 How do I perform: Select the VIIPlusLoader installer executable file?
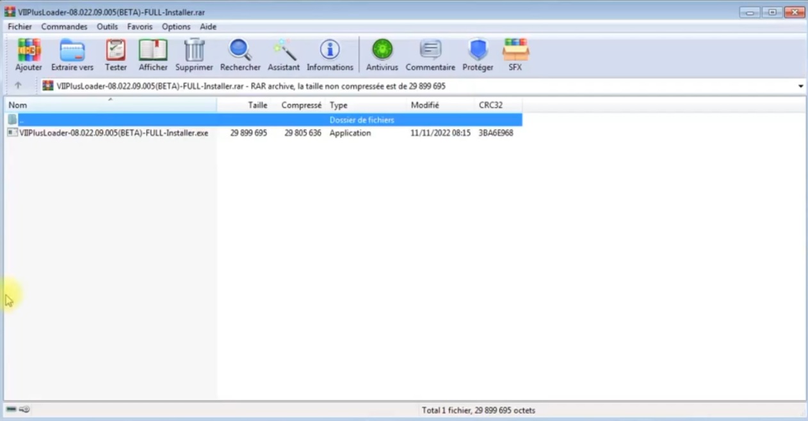coord(114,132)
